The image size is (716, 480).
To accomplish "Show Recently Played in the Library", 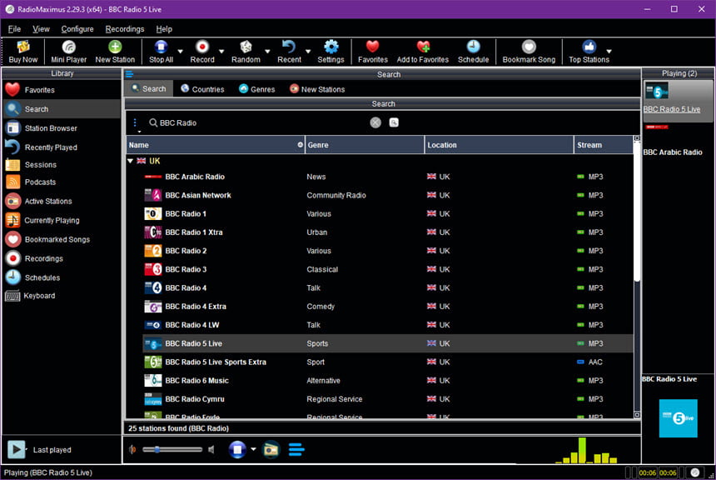I will point(62,147).
